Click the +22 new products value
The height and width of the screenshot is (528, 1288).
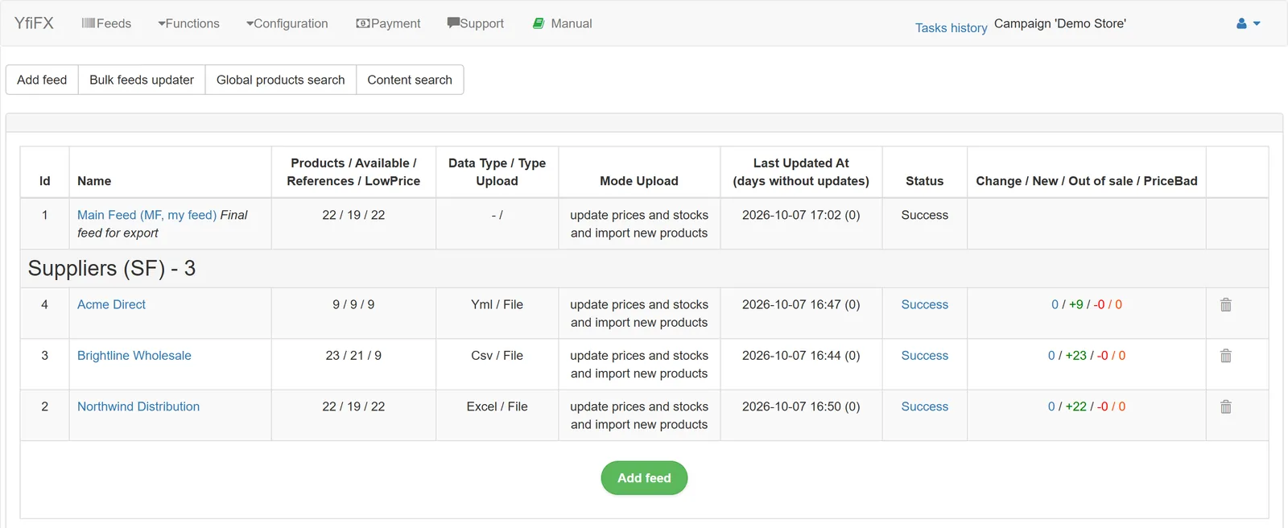click(x=1076, y=406)
